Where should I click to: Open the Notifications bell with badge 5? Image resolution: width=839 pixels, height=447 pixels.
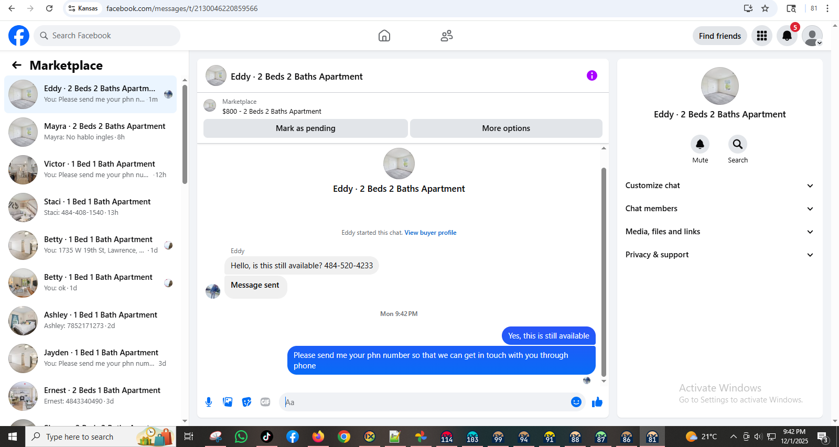pyautogui.click(x=787, y=36)
